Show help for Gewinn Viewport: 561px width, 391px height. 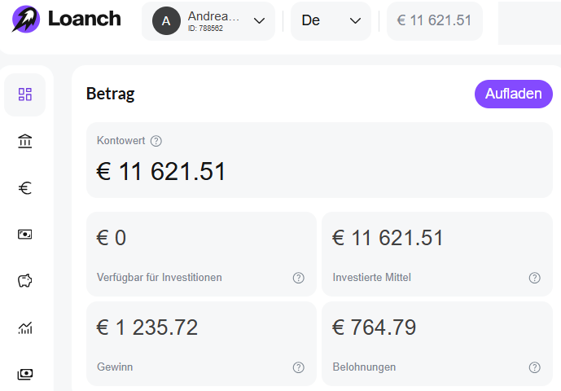298,367
